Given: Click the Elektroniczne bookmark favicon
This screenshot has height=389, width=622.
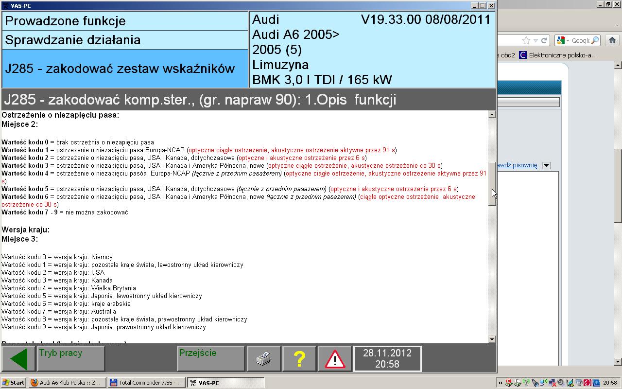Looking at the screenshot, I should [523, 55].
